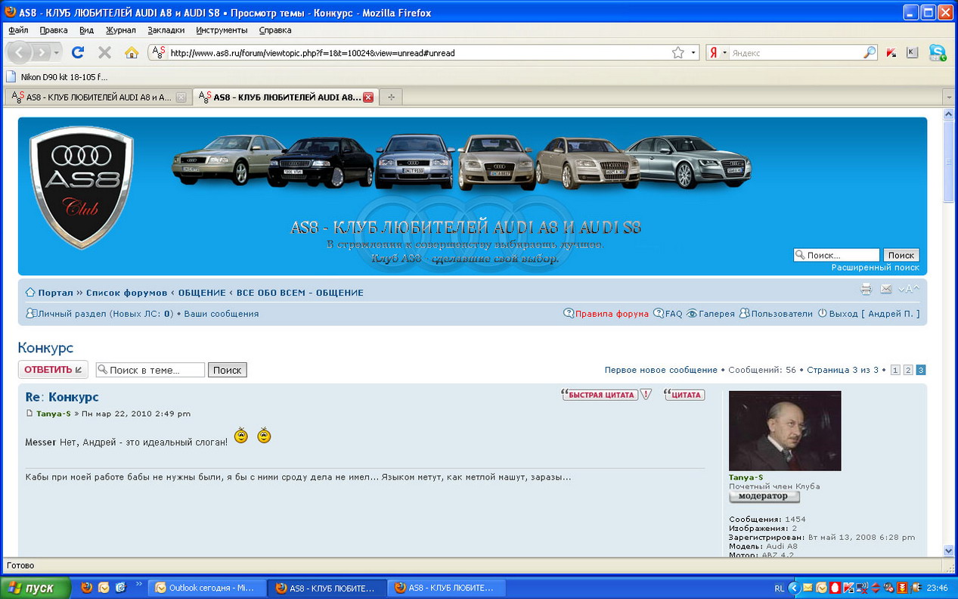Open the new tab plus button
Viewport: 958px width, 599px height.
click(391, 97)
